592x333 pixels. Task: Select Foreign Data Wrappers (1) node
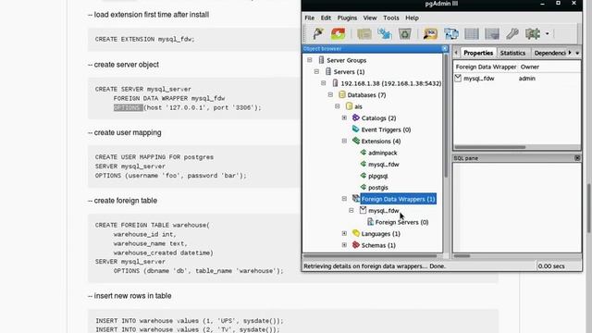point(399,199)
